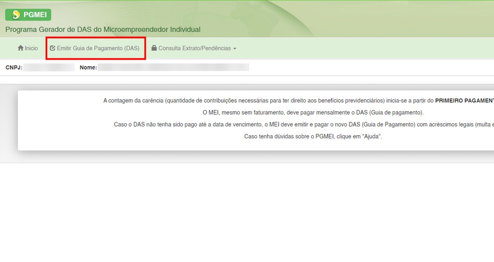Click the Programa Gerador de DAS heading
Viewport: 494px width, 262px height.
[103, 30]
